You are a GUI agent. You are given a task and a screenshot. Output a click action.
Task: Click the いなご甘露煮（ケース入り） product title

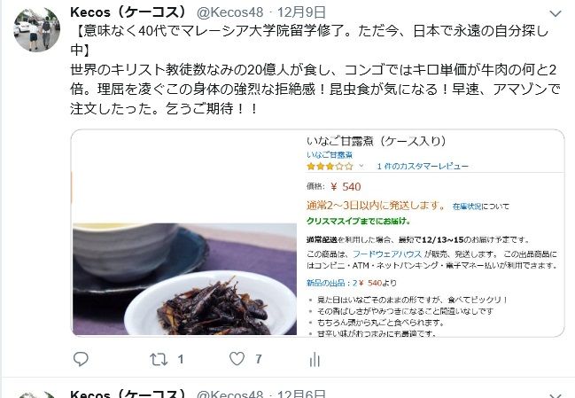pyautogui.click(x=377, y=141)
